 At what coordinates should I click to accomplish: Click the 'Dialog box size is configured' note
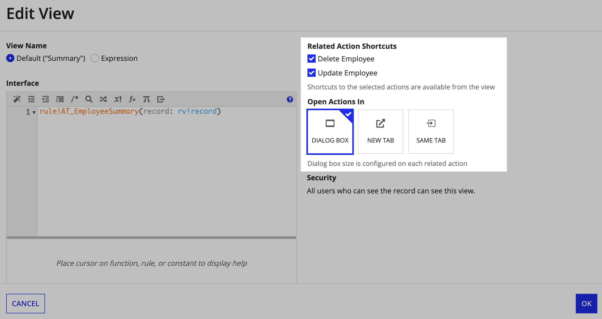[x=387, y=164]
